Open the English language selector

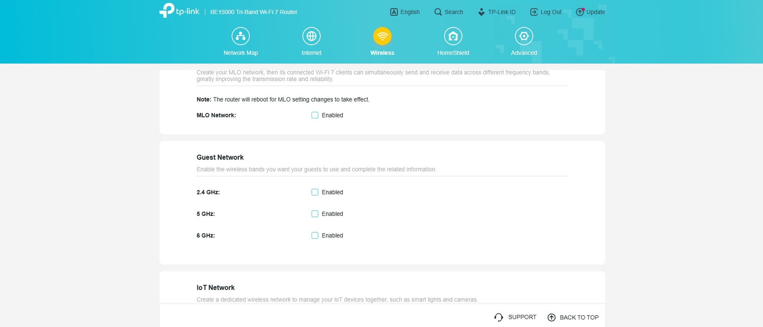(405, 12)
